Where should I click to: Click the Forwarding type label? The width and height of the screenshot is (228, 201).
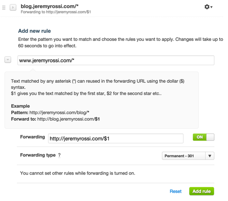coord(38,155)
